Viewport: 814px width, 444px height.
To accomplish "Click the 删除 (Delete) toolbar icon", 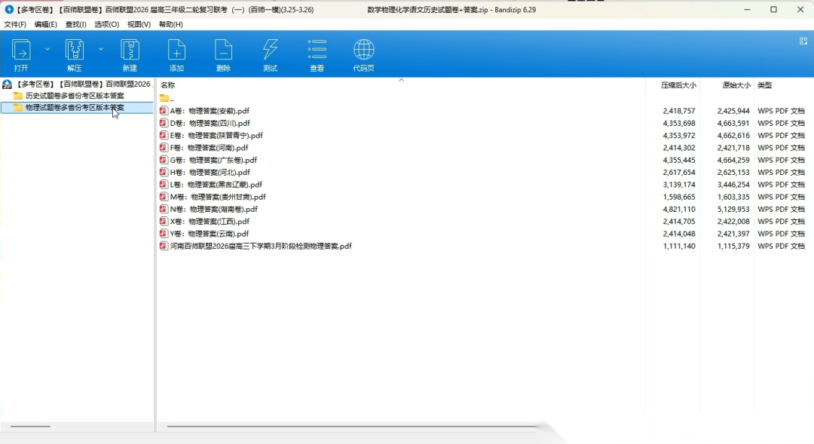I will tap(223, 51).
